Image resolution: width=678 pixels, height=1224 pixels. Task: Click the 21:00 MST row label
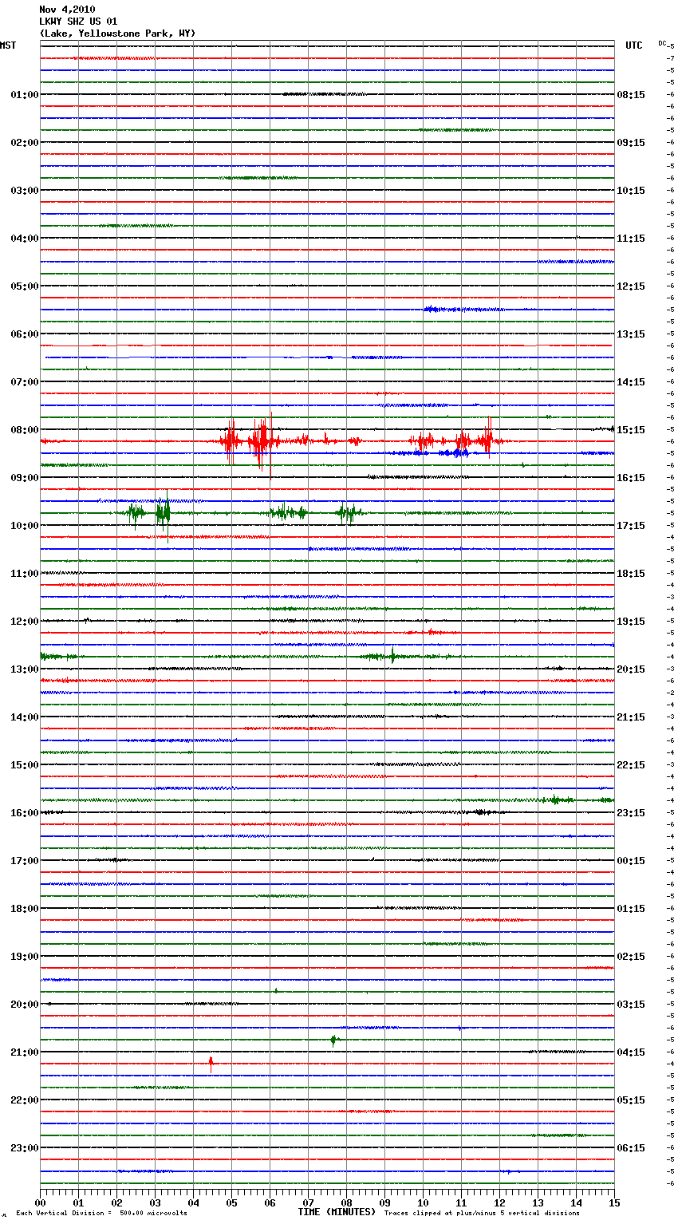tap(25, 1052)
